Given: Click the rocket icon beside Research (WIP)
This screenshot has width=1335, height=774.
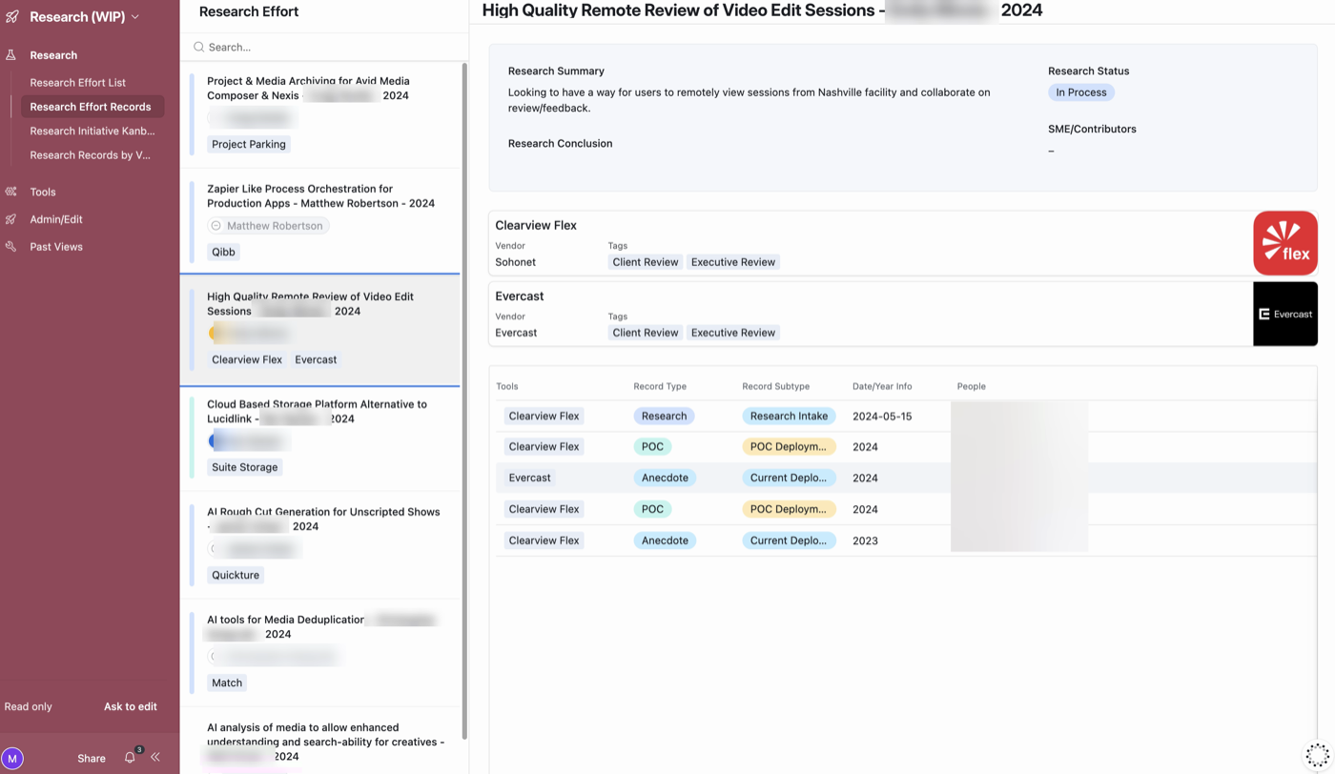Looking at the screenshot, I should [x=12, y=16].
